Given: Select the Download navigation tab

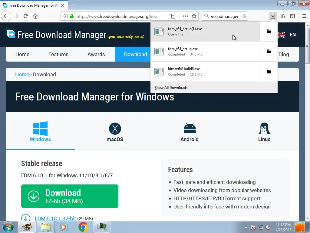Looking at the screenshot, I should 135,54.
